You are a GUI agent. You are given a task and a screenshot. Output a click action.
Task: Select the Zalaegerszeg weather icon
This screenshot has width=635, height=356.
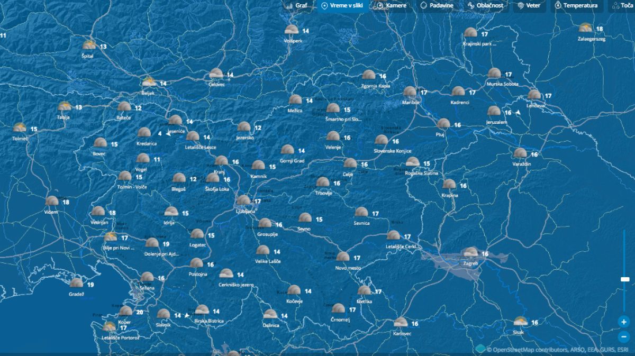click(585, 28)
